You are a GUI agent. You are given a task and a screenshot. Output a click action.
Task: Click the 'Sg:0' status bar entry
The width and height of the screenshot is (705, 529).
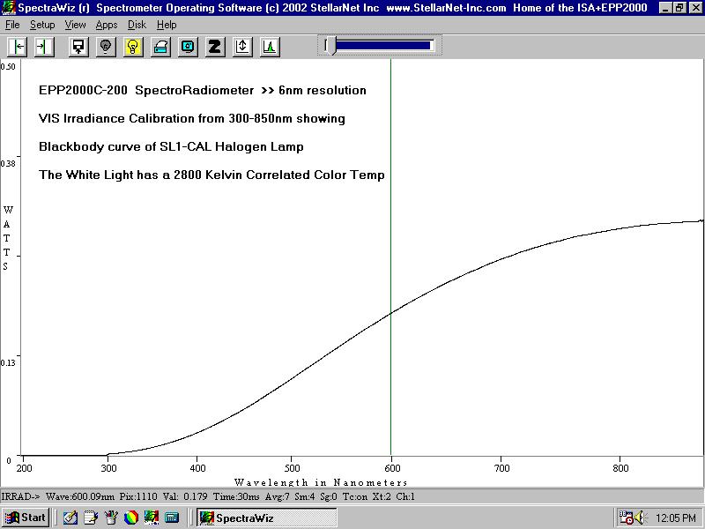point(328,496)
